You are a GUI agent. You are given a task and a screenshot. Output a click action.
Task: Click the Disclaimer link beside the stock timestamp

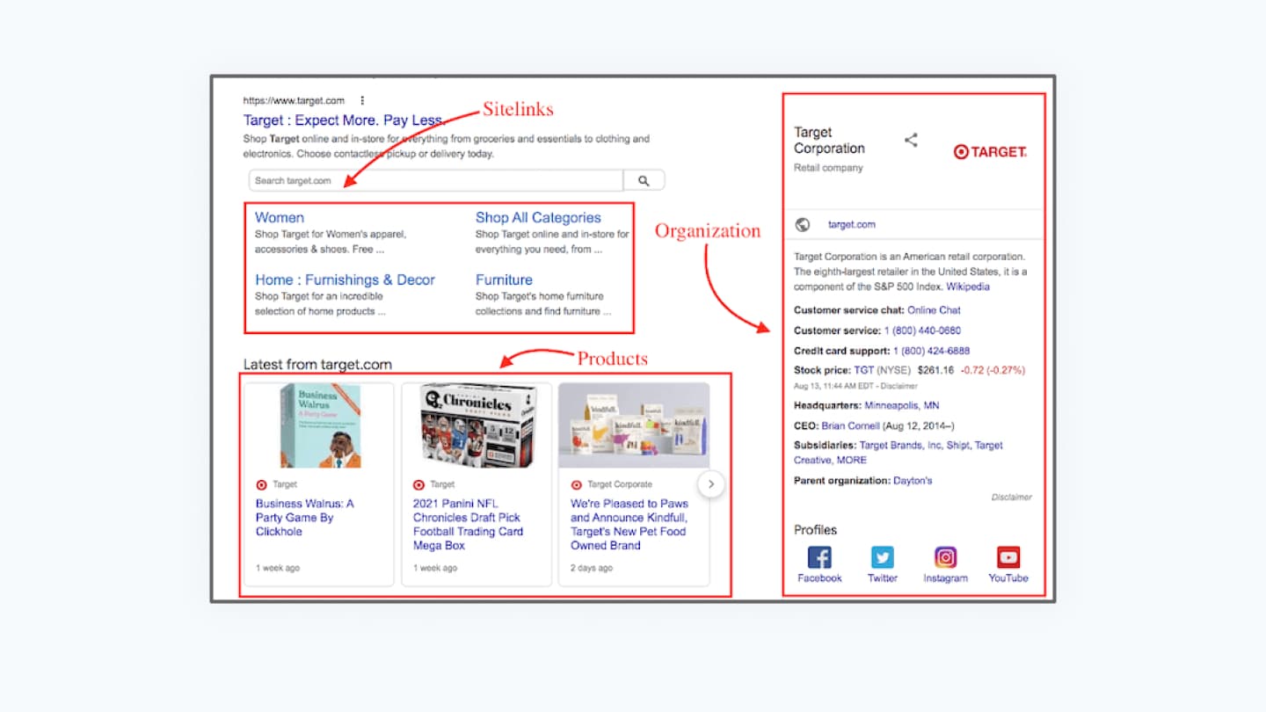[x=899, y=386]
